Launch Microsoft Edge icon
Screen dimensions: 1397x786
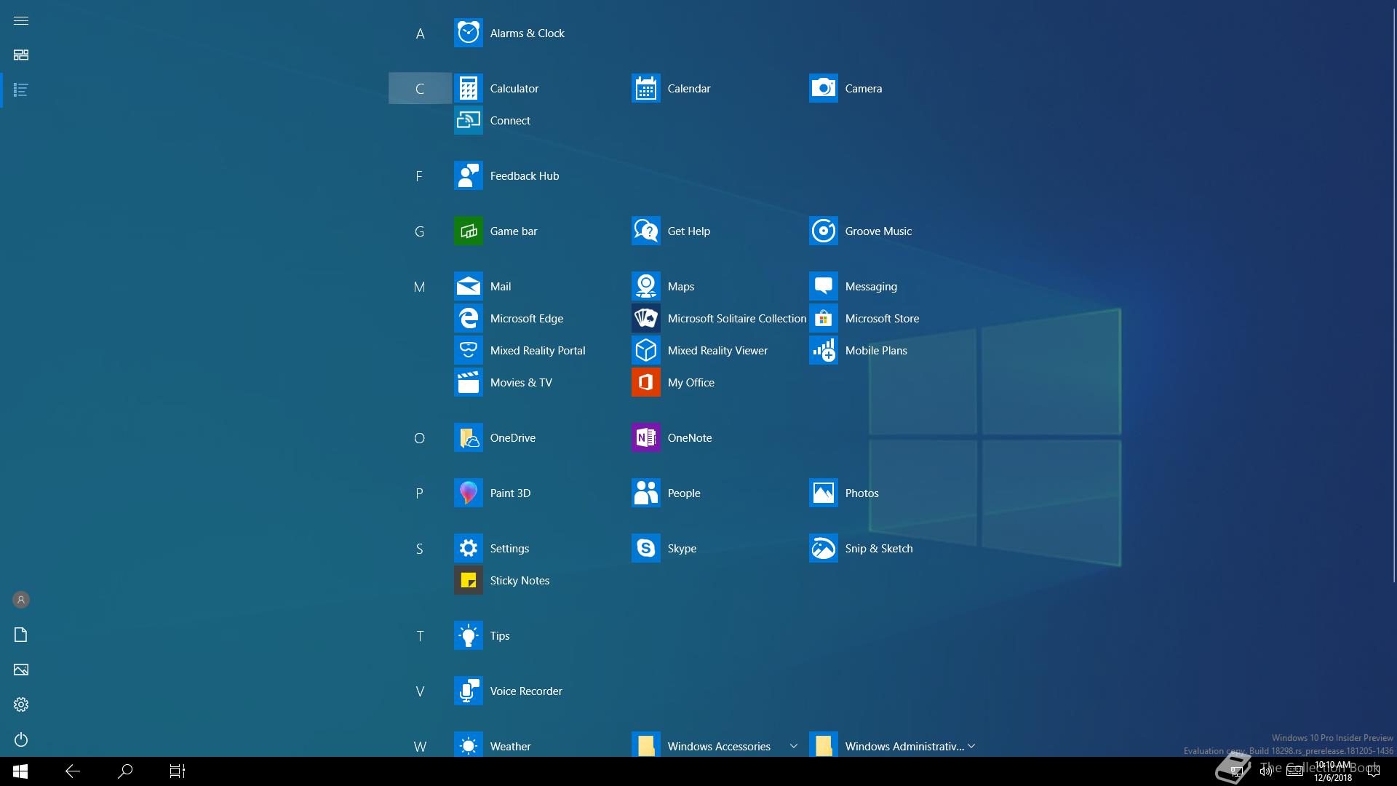(468, 318)
